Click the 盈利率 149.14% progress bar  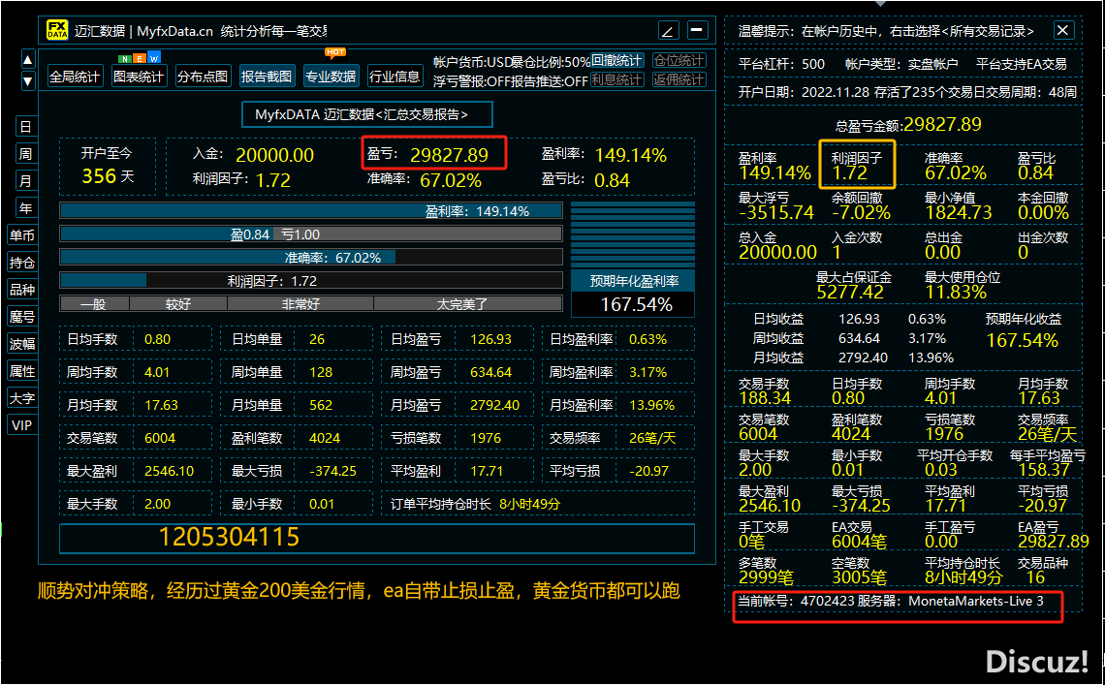(x=311, y=210)
